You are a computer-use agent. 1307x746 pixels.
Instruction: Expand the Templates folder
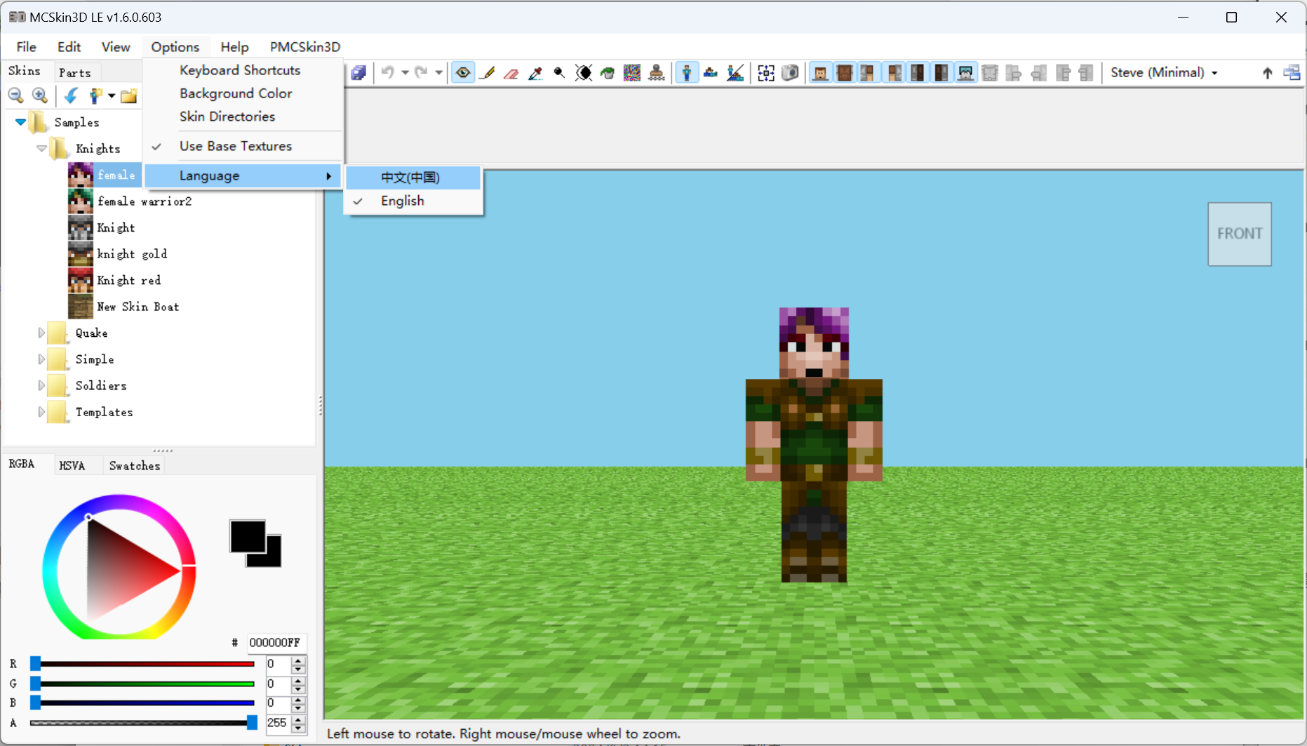click(x=41, y=412)
